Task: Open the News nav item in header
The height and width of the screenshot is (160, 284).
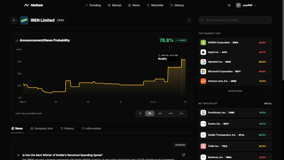Action: click(x=134, y=5)
